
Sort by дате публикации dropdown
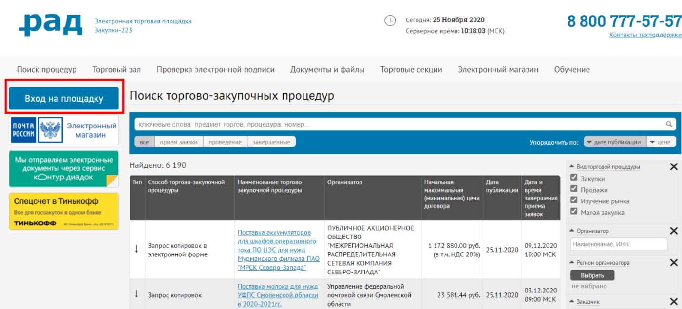point(614,142)
